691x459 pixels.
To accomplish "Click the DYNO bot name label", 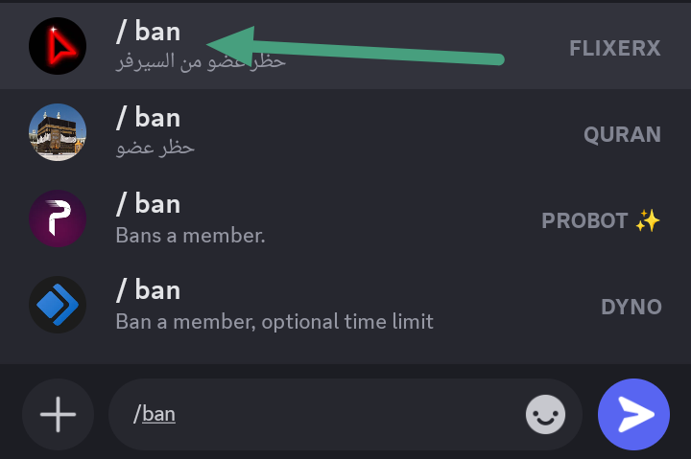I will click(631, 307).
